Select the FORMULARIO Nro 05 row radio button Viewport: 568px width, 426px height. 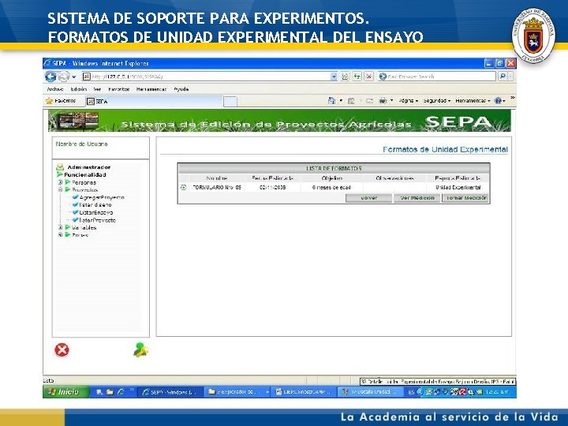184,187
